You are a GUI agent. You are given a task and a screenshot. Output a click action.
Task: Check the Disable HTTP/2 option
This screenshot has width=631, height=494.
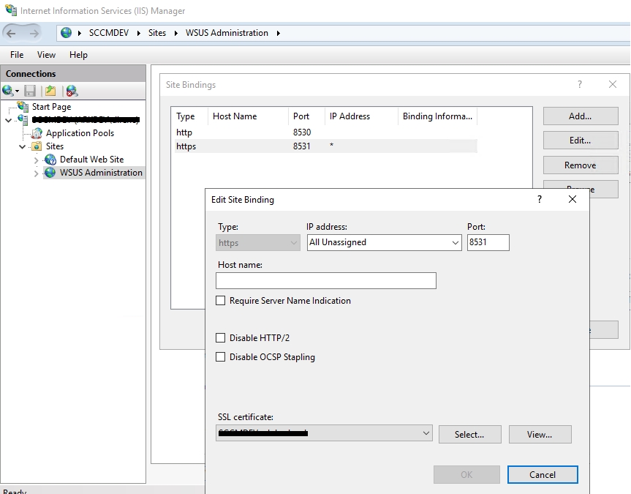221,338
